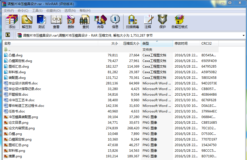This screenshot has height=160, width=247.
Task: Select file icon of 装配图.dwg
Action: pyautogui.click(x=6, y=77)
